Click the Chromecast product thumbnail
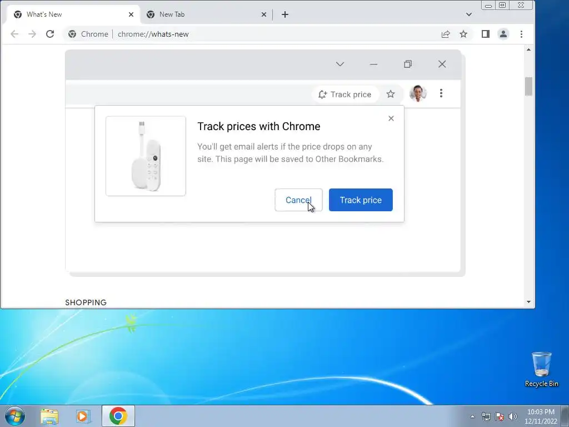 pos(146,156)
